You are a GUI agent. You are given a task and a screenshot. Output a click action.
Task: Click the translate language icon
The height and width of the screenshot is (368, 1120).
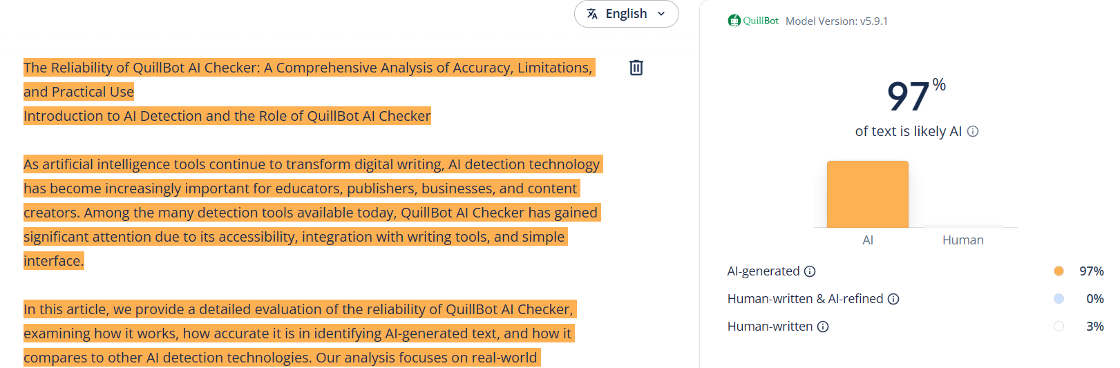pos(592,14)
